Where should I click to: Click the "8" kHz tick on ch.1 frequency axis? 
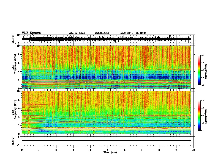pyautogui.click(x=19, y=54)
